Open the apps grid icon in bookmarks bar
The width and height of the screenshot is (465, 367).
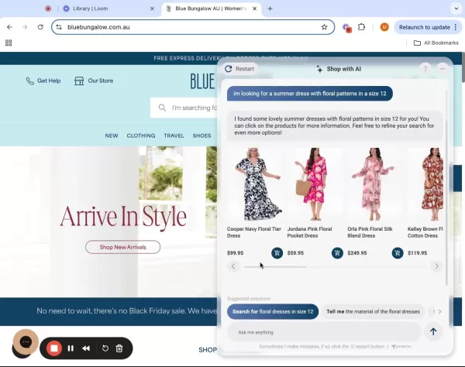click(9, 43)
